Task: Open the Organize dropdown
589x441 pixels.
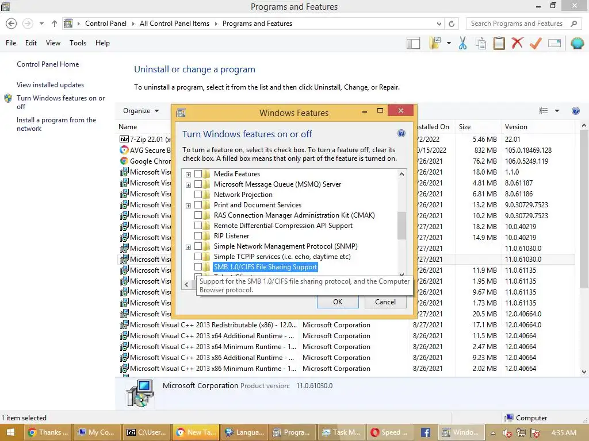Action: click(x=141, y=111)
